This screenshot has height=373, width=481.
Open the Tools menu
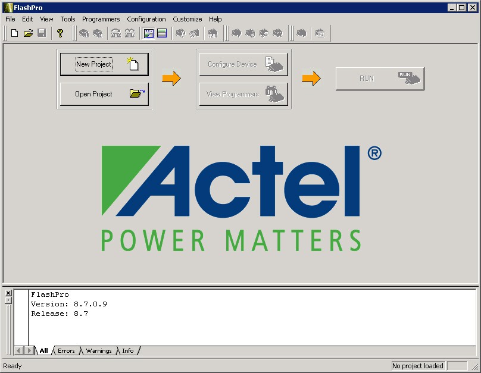pos(67,19)
